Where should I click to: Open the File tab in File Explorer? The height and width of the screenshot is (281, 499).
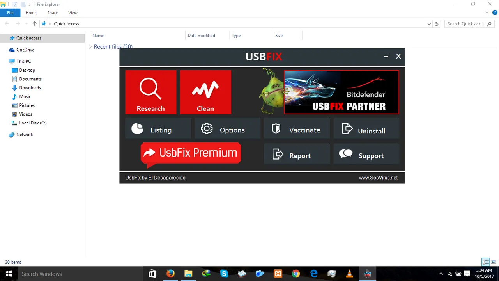(x=10, y=13)
